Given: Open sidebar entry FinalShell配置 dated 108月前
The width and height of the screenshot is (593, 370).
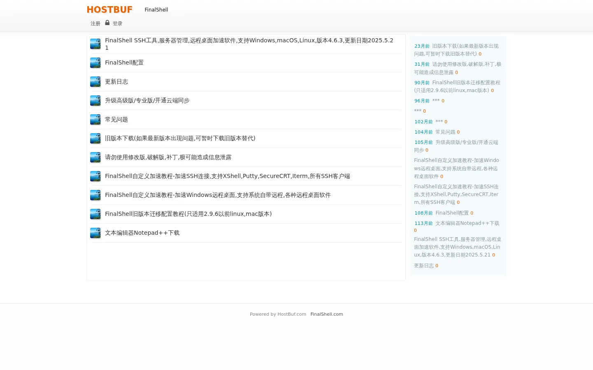Looking at the screenshot, I should [452, 213].
